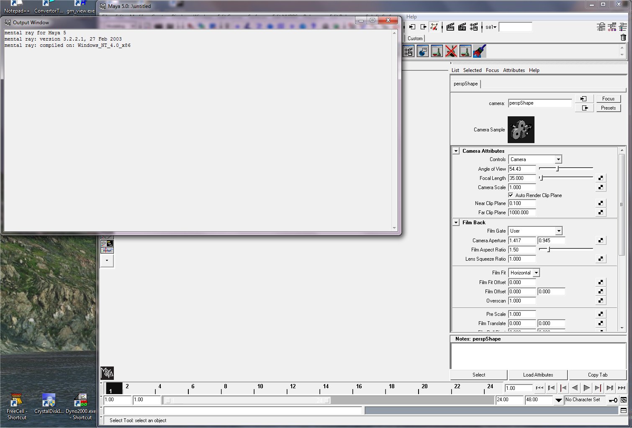Open the Script Editor icon on the command line
The image size is (632, 428).
coord(623,411)
